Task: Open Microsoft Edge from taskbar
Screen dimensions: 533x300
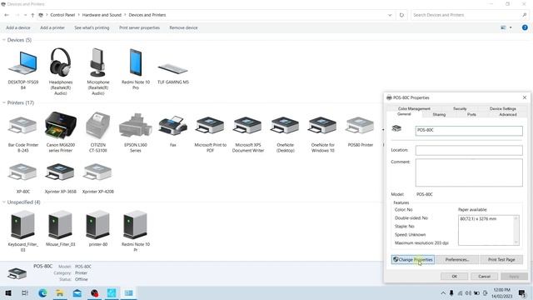Action: (42, 292)
